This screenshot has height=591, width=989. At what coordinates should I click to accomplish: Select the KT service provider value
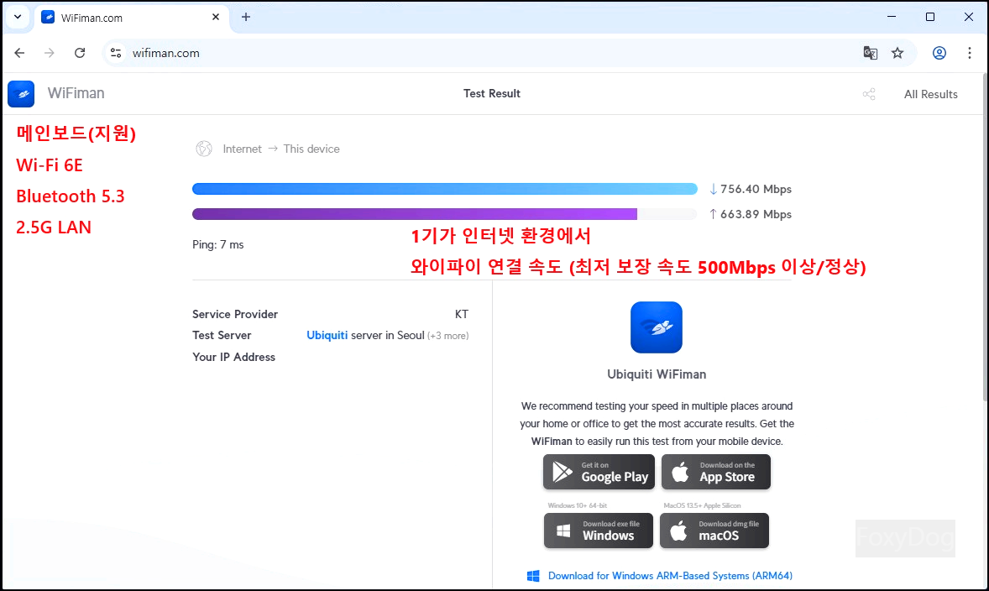pyautogui.click(x=462, y=314)
